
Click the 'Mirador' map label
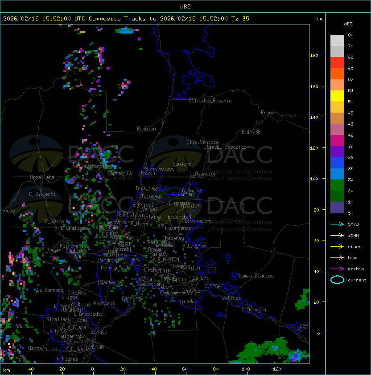click(188, 302)
